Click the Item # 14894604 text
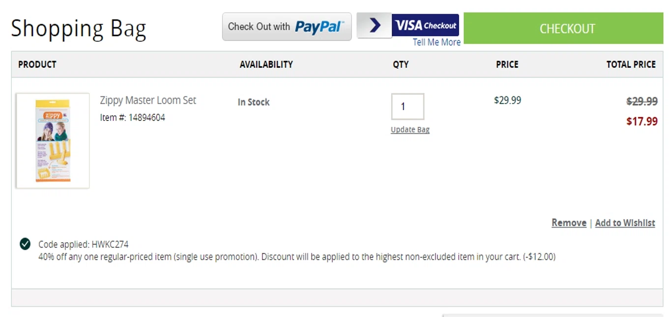 (x=133, y=117)
